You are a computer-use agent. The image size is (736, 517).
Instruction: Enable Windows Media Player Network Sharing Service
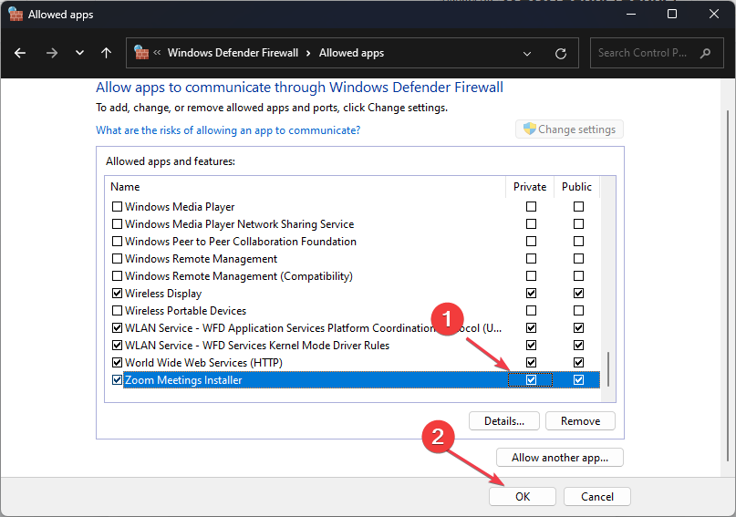[x=118, y=223]
